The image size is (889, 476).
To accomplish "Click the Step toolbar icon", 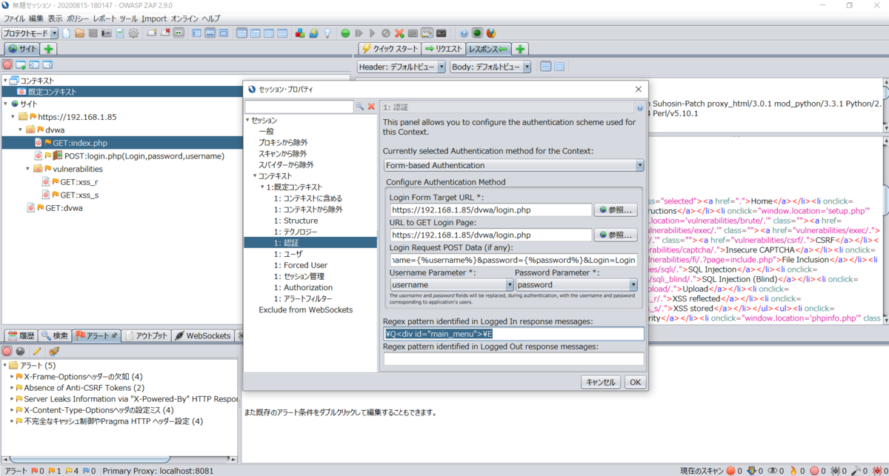I will coord(359,33).
